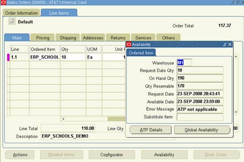
Task: Open the Returns sub-tab
Action: coord(118,38)
